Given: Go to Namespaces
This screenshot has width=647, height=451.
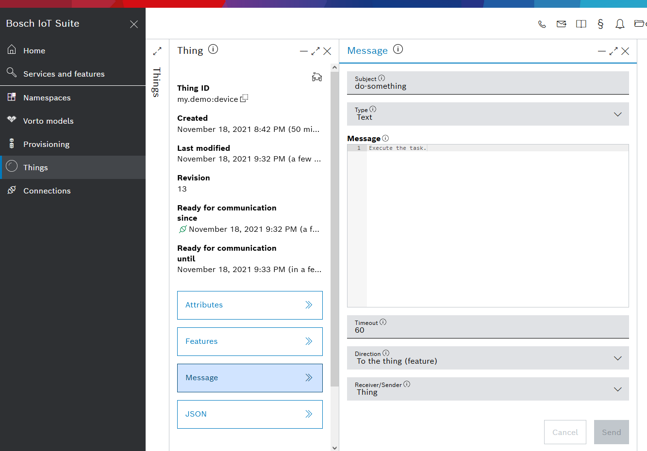Looking at the screenshot, I should (x=73, y=97).
